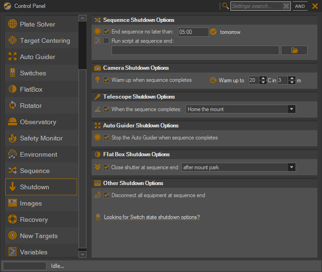Clear the settings search box
This screenshot has height=272, width=322.
coord(286,6)
